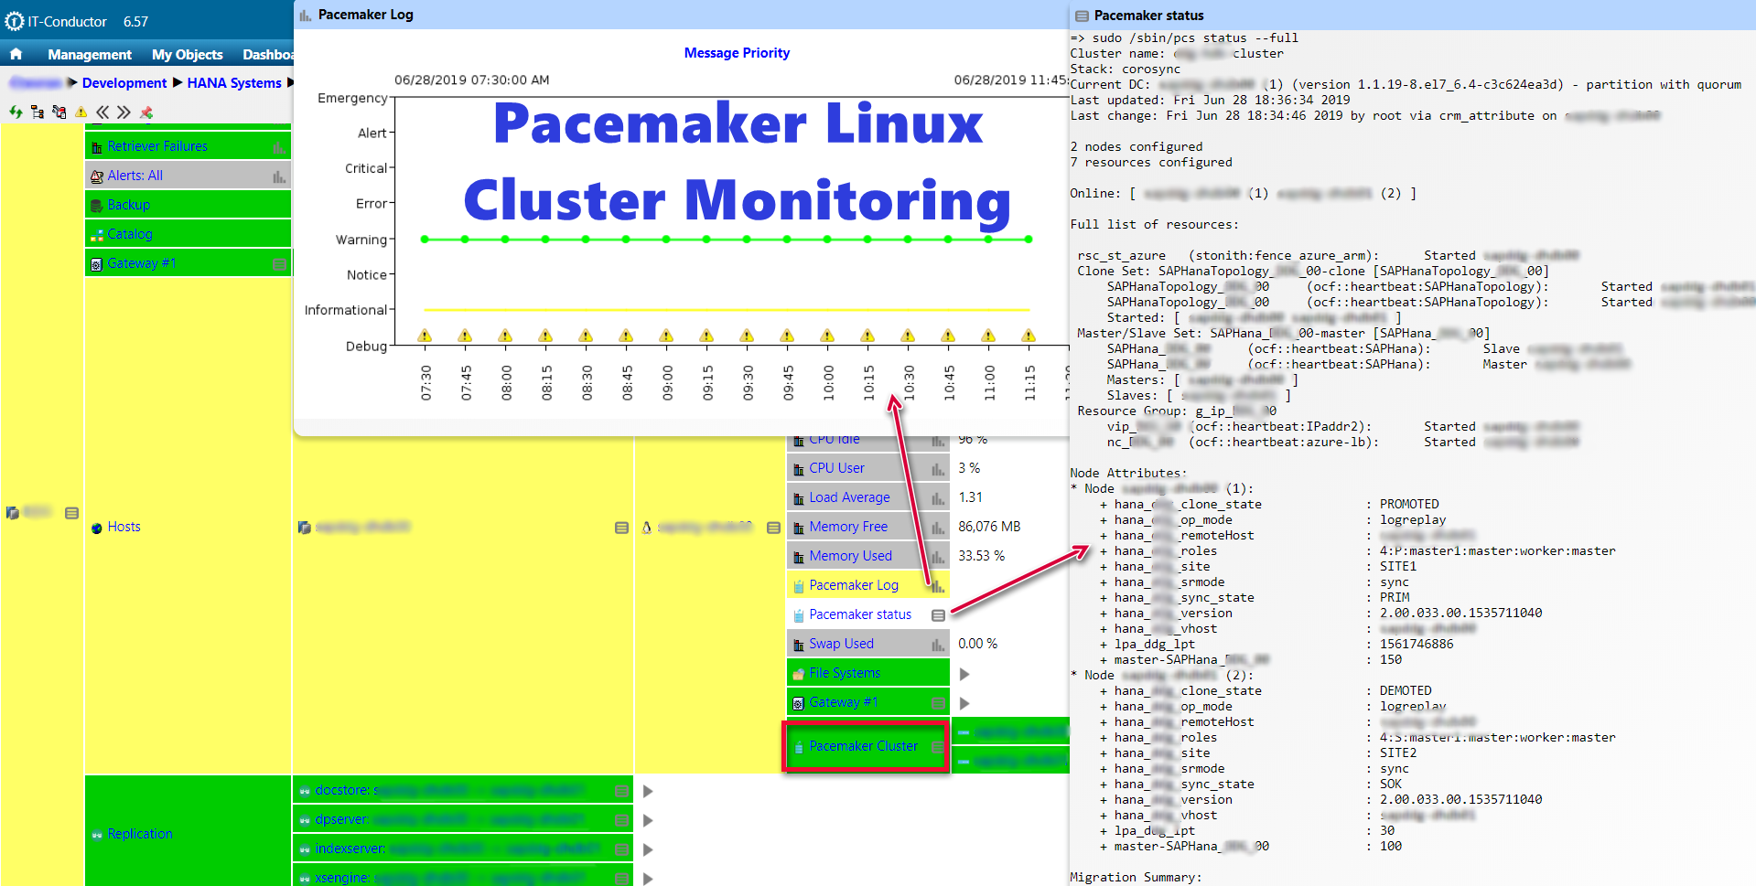Open Pacemaker Log chart icon
The image size is (1756, 886).
(x=938, y=585)
